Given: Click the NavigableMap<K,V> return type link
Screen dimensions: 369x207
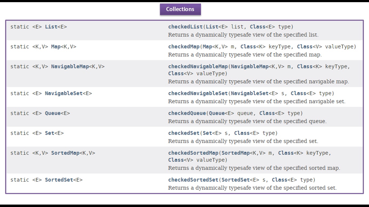Looking at the screenshot, I should 70,67.
